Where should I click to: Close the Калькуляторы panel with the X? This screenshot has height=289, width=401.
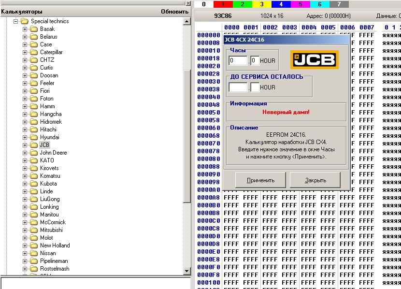188,3
